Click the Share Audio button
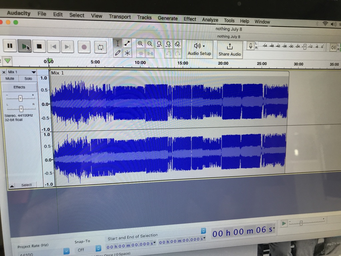The width and height of the screenshot is (341, 256). click(x=230, y=50)
